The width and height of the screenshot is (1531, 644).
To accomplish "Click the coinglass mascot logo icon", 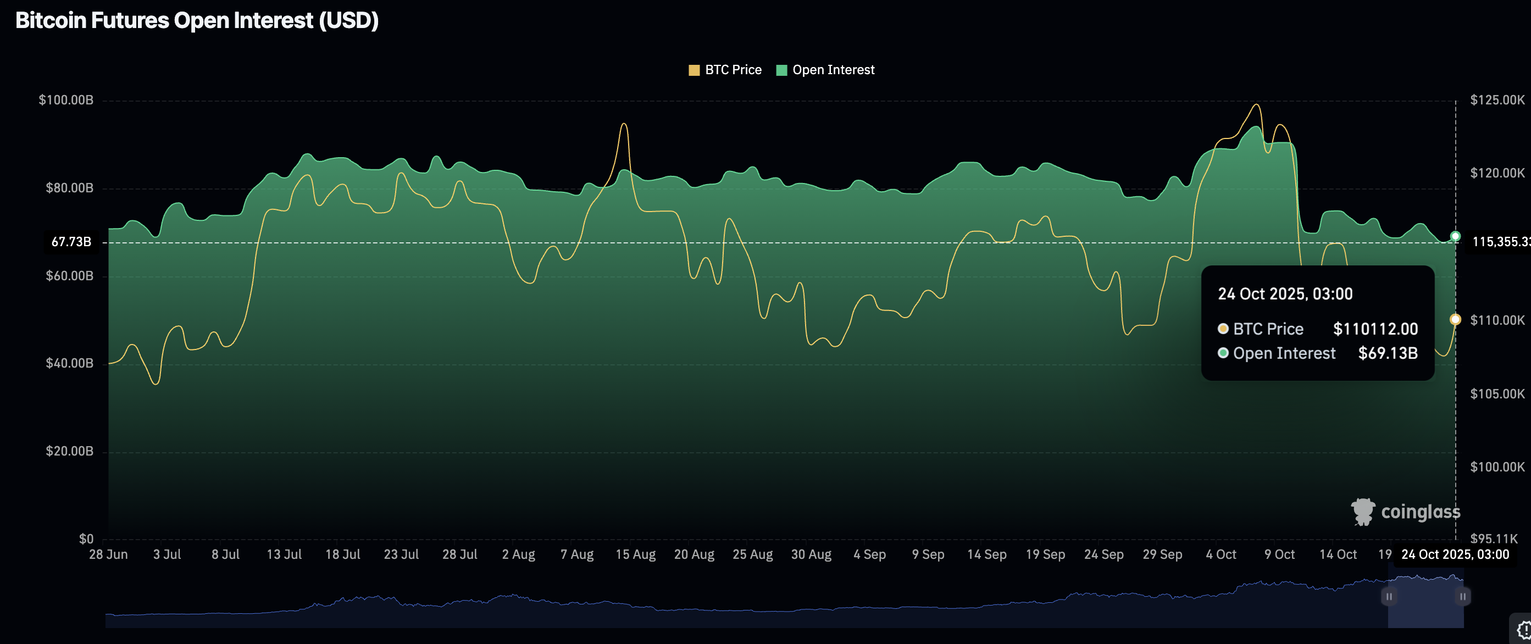I will 1363,512.
